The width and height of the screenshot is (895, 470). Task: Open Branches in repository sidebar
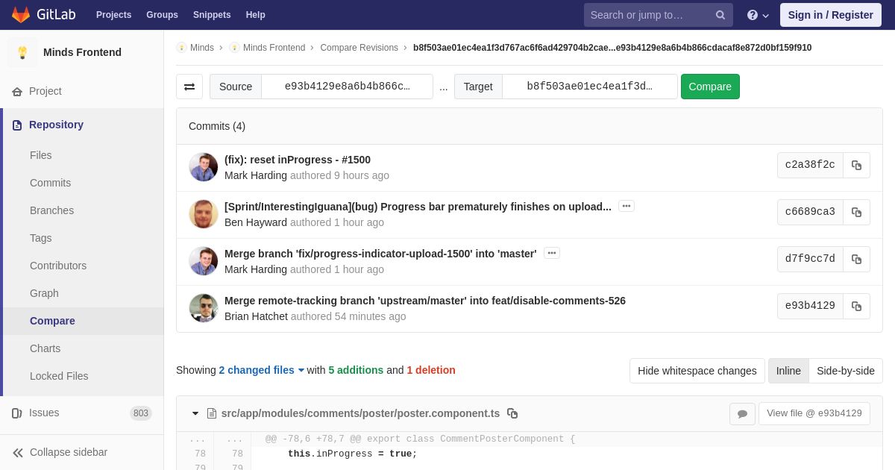[52, 210]
